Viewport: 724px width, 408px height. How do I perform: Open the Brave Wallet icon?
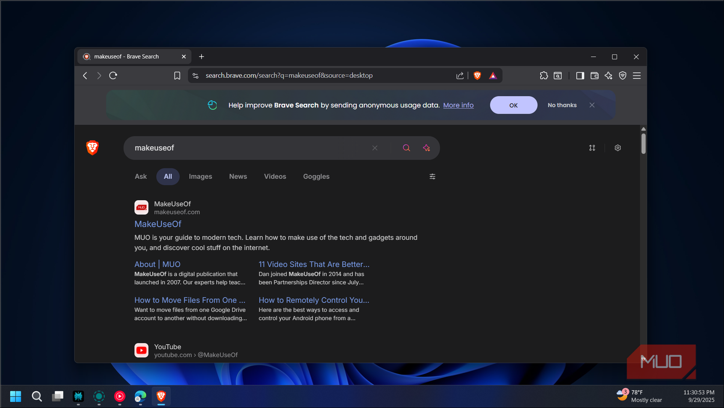594,76
